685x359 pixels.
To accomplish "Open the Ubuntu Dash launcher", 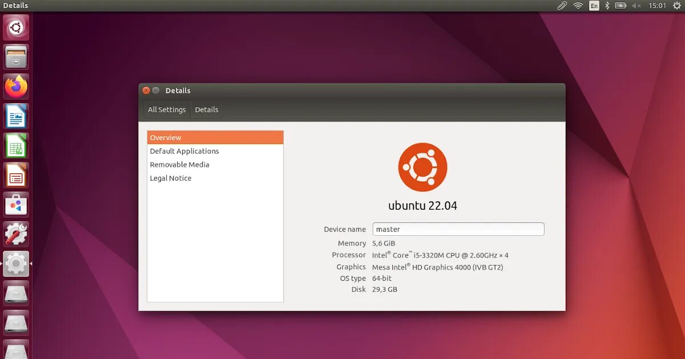I will (16, 27).
